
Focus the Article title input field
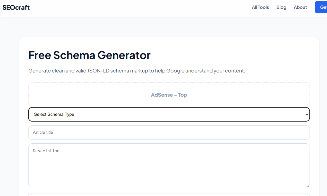click(x=169, y=132)
